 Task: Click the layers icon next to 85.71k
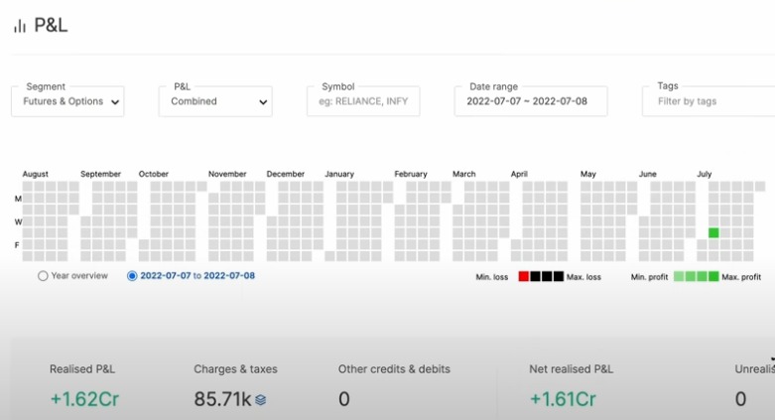[261, 400]
